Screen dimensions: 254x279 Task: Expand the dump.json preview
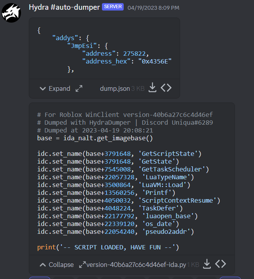tap(55, 88)
